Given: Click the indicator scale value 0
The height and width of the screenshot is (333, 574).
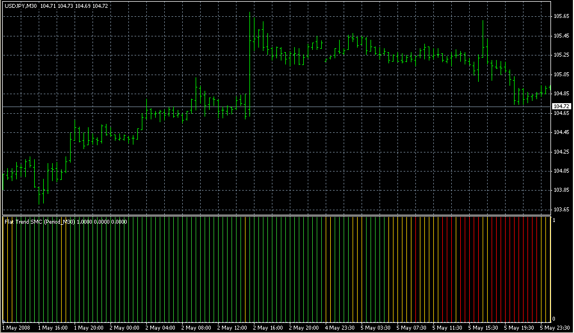Looking at the screenshot, I should 554,319.
